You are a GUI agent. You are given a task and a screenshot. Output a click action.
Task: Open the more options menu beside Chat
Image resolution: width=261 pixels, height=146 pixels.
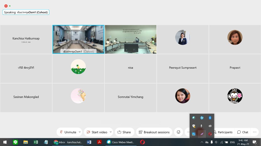pyautogui.click(x=254, y=132)
